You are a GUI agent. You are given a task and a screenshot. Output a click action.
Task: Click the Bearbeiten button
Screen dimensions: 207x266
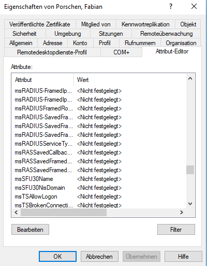click(x=30, y=230)
